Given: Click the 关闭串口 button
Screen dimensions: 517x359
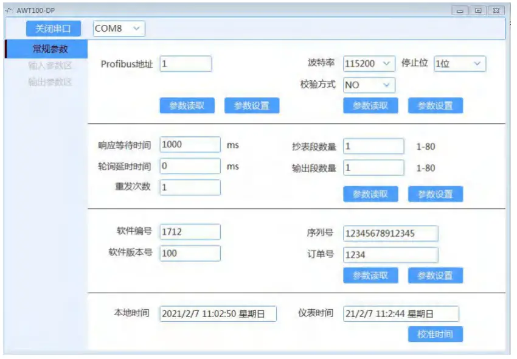Looking at the screenshot, I should click(53, 29).
